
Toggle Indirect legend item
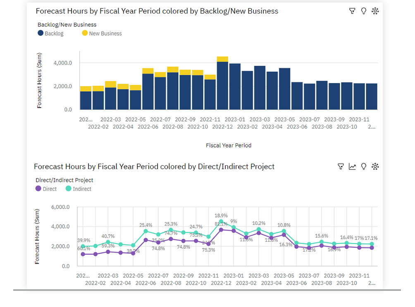tap(79, 189)
